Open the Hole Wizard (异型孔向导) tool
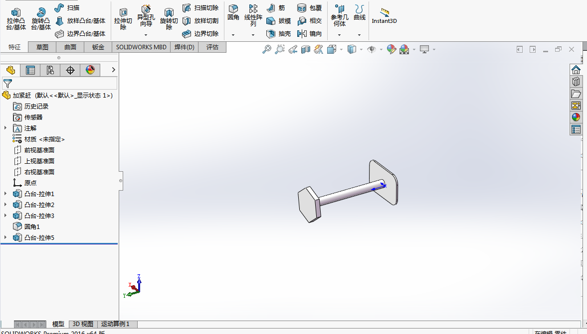The image size is (587, 334). pos(146,16)
